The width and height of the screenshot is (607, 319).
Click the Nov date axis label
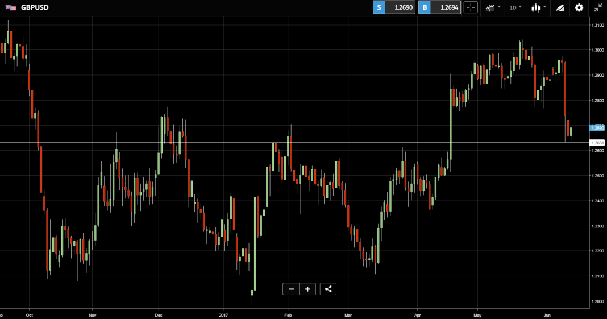(x=92, y=315)
